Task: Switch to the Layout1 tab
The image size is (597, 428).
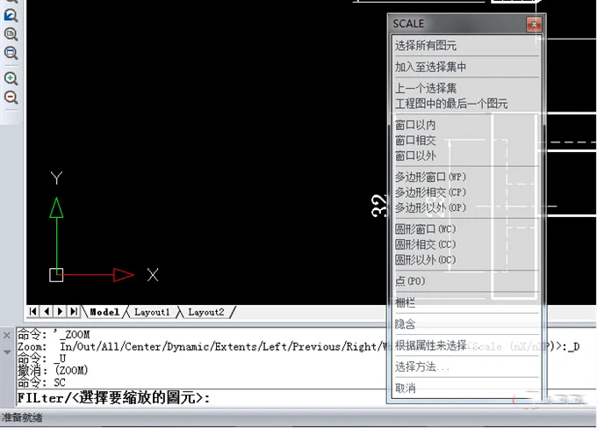Action: [152, 312]
